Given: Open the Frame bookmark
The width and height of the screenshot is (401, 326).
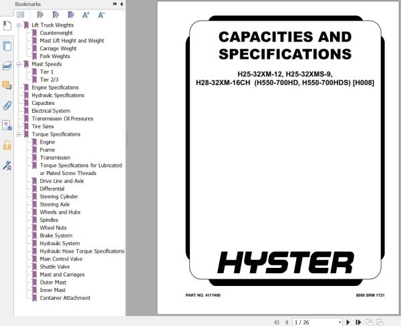Looking at the screenshot, I should [47, 150].
